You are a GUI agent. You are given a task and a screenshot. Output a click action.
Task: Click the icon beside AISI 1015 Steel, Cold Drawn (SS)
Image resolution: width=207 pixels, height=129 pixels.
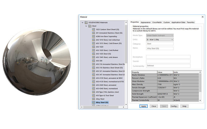click(x=93, y=43)
